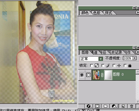The image size is (139, 111).
Task: Click the link icon between thumbnail and mask
Action: [x=102, y=75]
